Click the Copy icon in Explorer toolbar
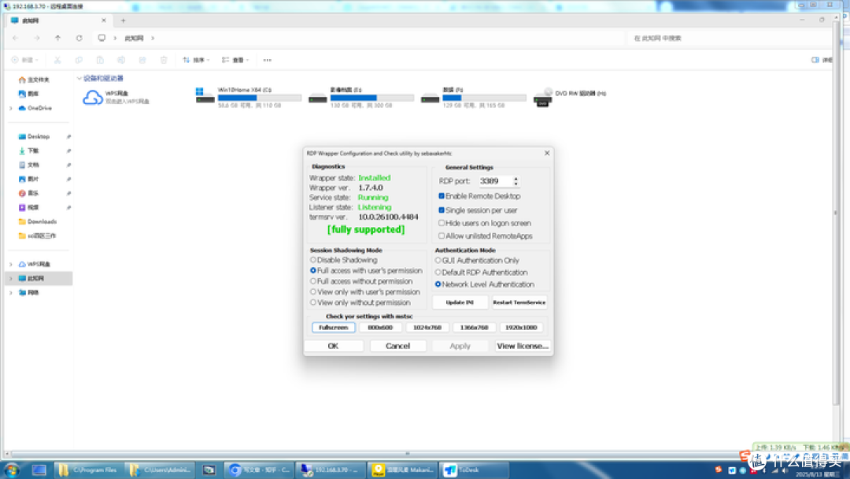The height and width of the screenshot is (479, 850). tap(79, 60)
